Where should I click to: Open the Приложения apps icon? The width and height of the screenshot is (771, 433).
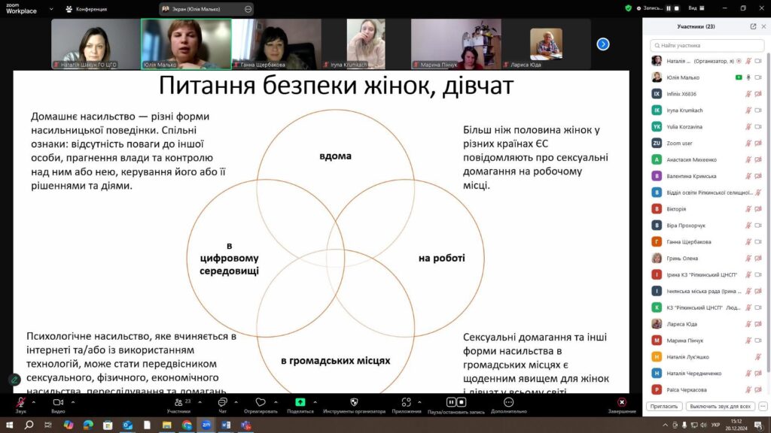click(406, 403)
